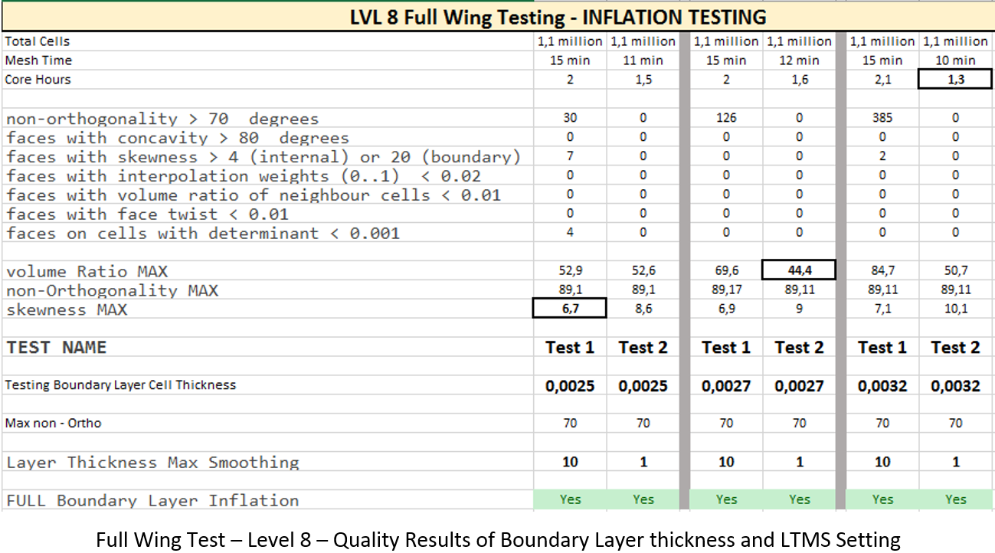This screenshot has width=995, height=553.
Task: Click the '1,6' core hours cell
Action: click(x=799, y=80)
